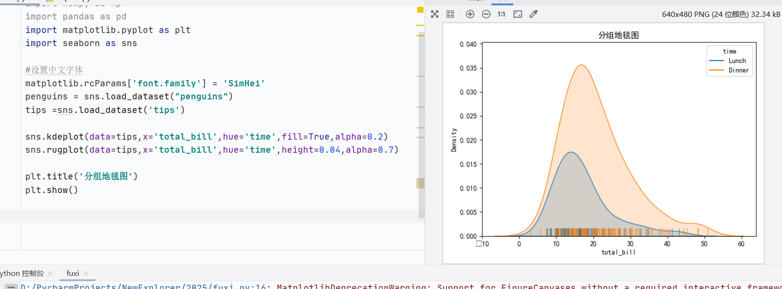Place cursor in sns.rugplot code line
This screenshot has width=782, height=289.
pos(212,150)
